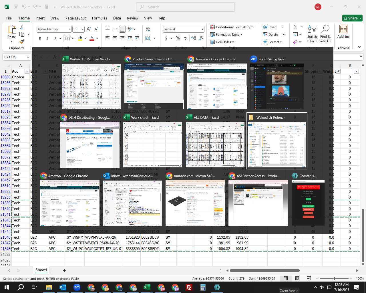366x293 pixels.
Task: Open FileZilla from taskbar
Action: 189,287
